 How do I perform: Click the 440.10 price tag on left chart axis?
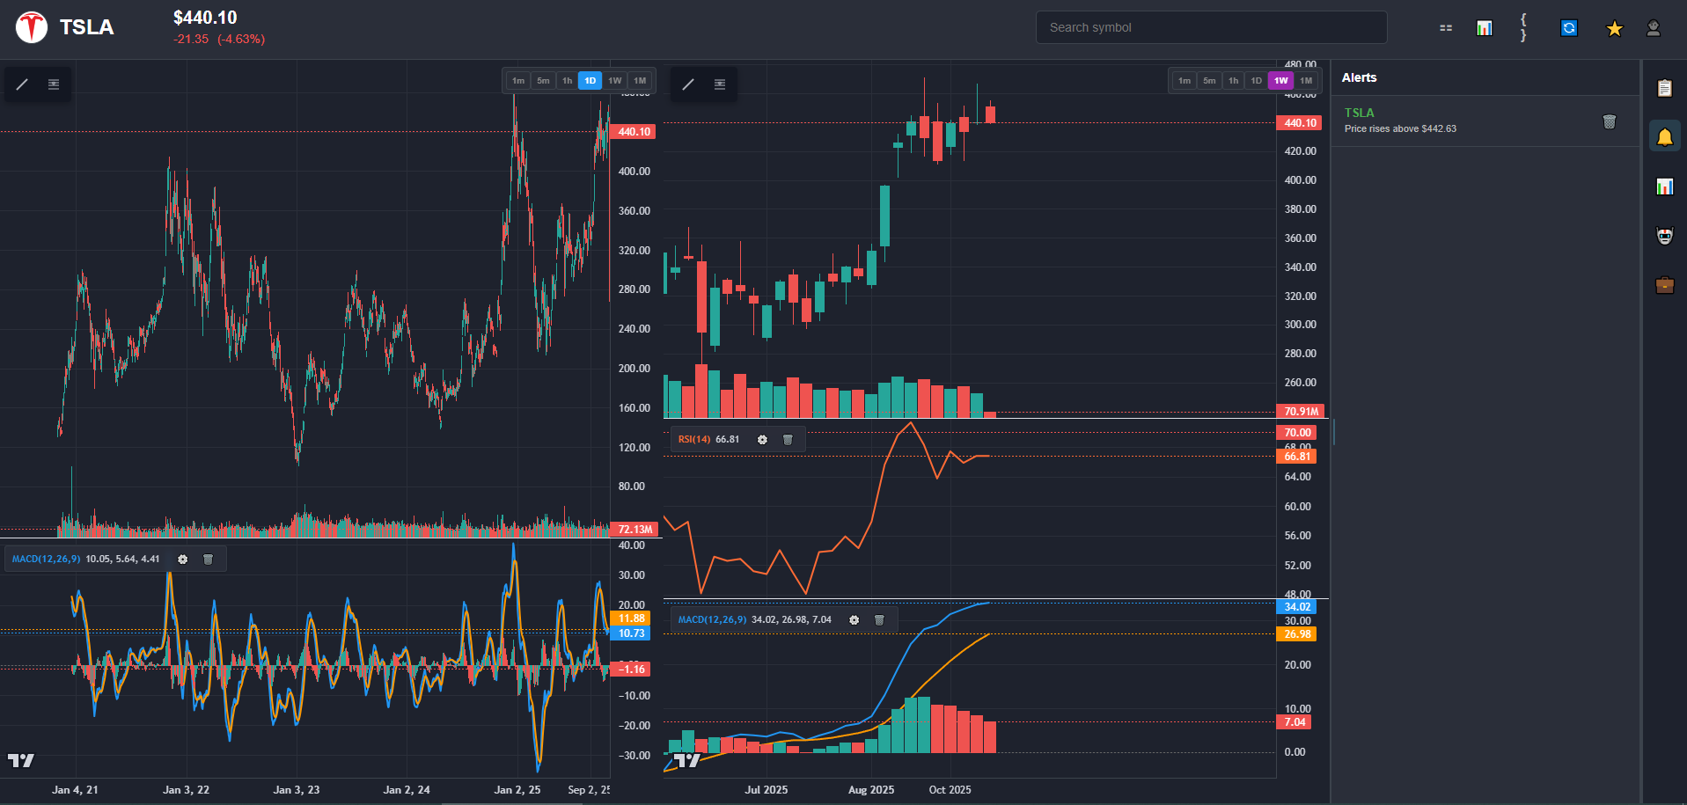tap(633, 132)
